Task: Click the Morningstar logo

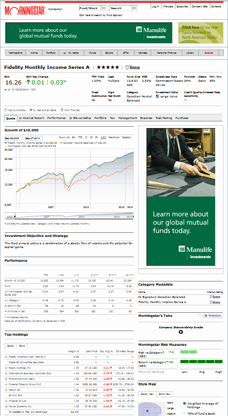Action: coord(25,10)
